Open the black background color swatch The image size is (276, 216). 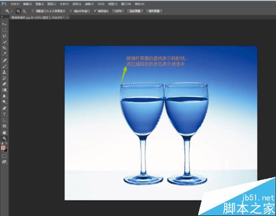pyautogui.click(x=6, y=150)
